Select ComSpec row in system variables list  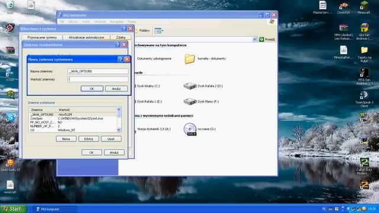[x=73, y=118]
